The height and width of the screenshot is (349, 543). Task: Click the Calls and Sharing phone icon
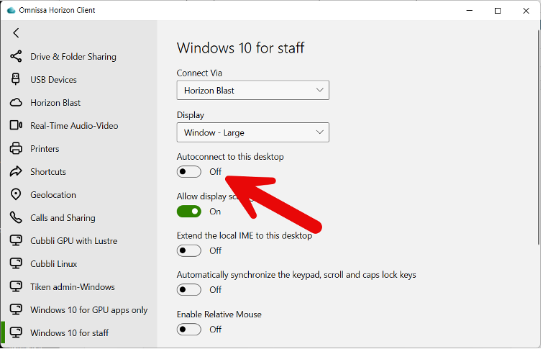click(16, 218)
